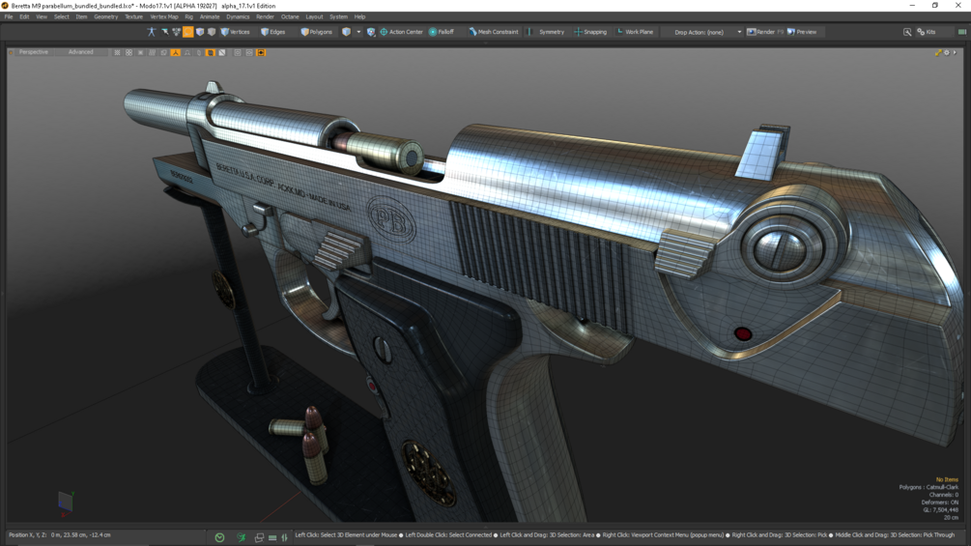Click the gray cube icon before Vertices

pyautogui.click(x=212, y=32)
